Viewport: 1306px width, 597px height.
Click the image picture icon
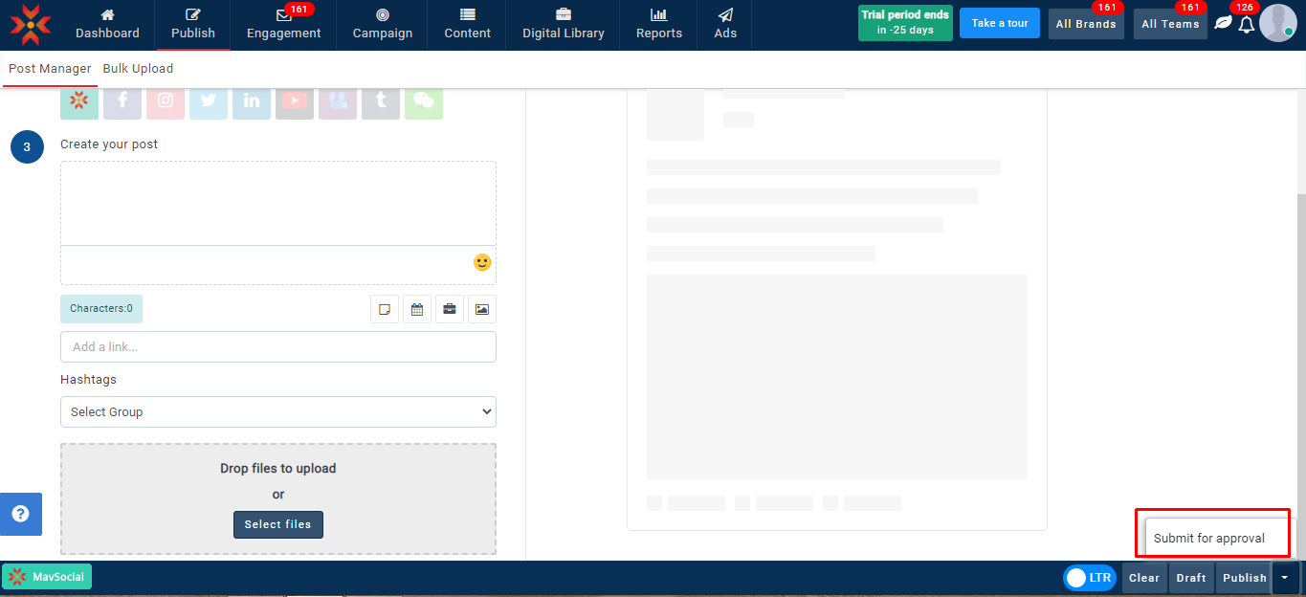pos(482,309)
